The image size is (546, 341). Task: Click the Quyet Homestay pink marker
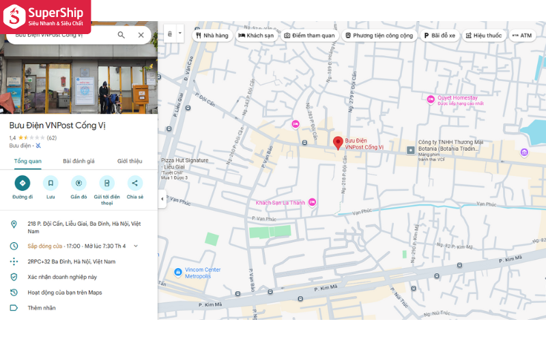(431, 100)
